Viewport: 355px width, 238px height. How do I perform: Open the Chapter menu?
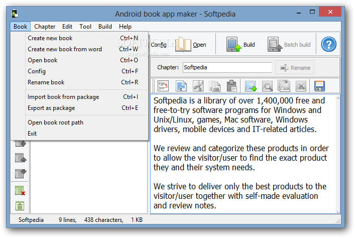click(45, 27)
